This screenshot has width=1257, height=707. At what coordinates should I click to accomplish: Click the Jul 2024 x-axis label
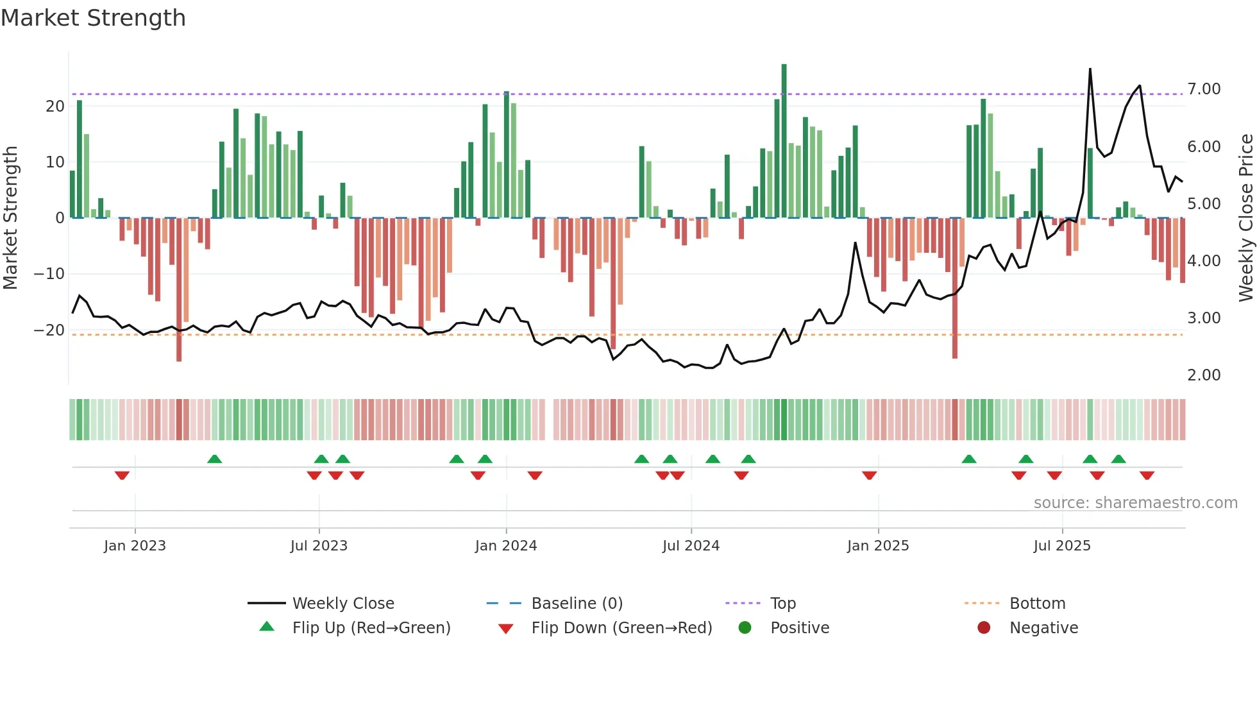click(x=691, y=546)
